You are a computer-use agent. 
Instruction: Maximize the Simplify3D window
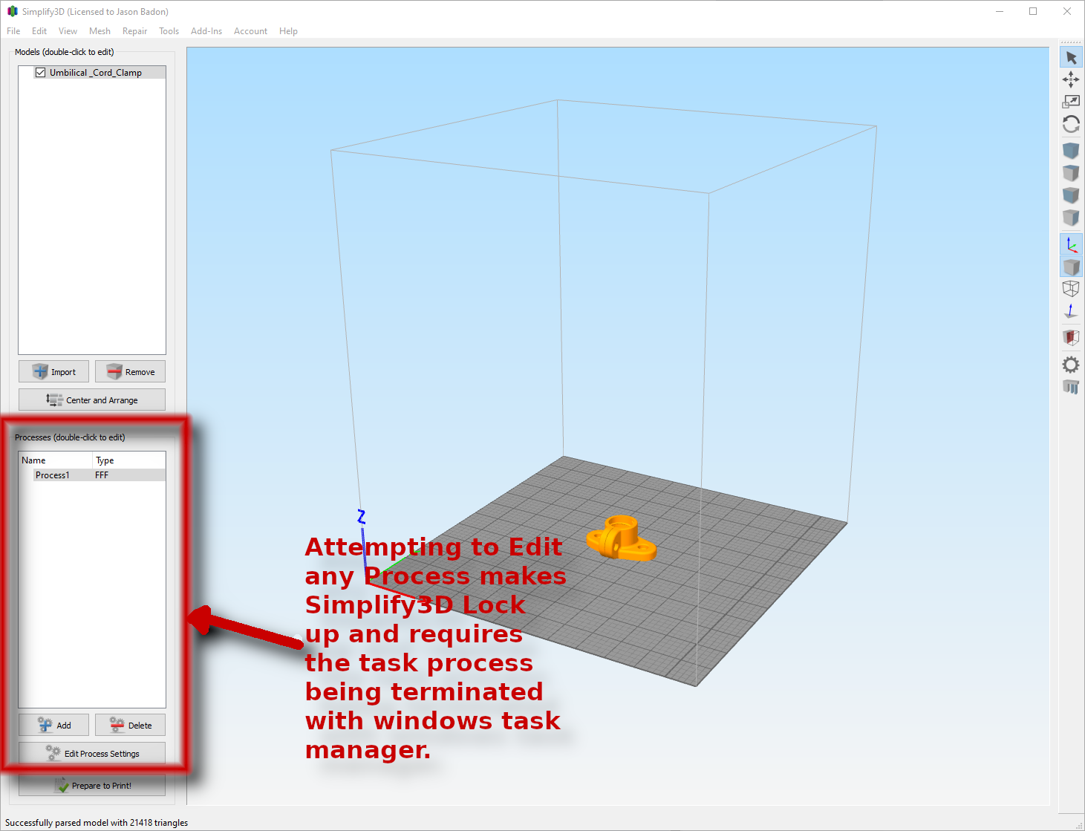(x=1033, y=12)
